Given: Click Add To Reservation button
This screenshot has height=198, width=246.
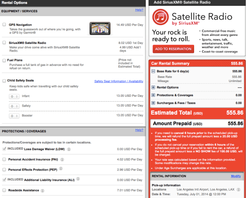Looking at the screenshot, I should coord(173,49).
